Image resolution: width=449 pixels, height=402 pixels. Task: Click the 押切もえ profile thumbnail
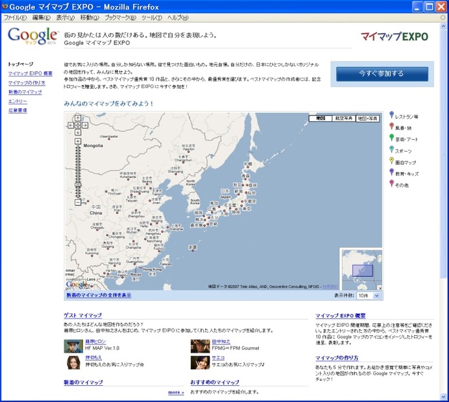point(73,362)
